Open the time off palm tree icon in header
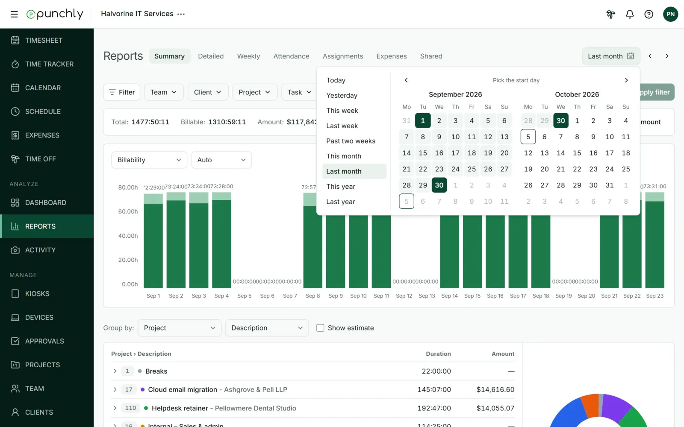 pyautogui.click(x=610, y=14)
